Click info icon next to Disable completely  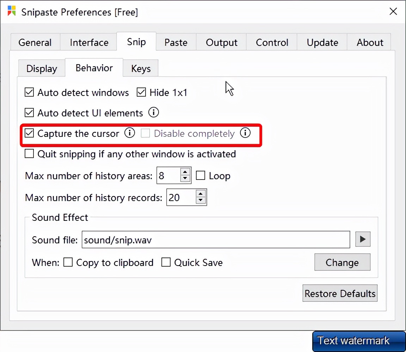[x=245, y=133]
